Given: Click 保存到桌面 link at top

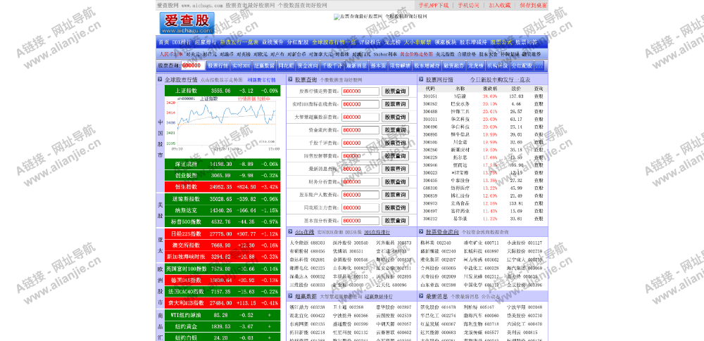Looking at the screenshot, I should click(x=534, y=6).
